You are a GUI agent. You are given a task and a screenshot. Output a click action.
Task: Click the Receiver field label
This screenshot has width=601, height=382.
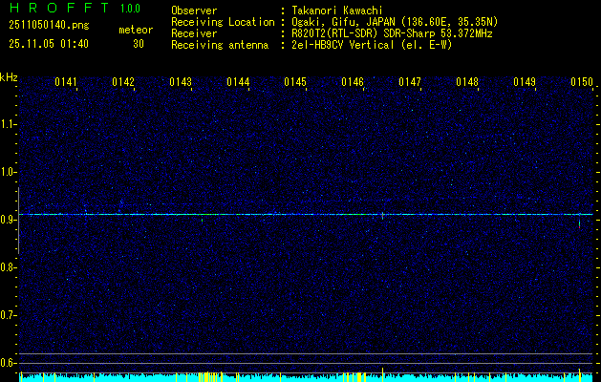point(194,33)
